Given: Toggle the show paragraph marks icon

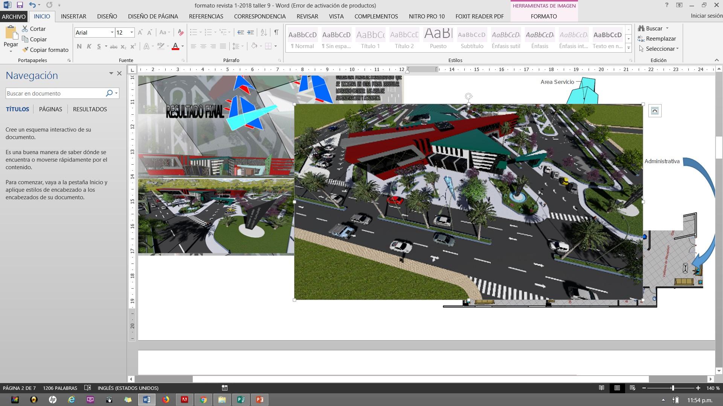Looking at the screenshot, I should 276,32.
